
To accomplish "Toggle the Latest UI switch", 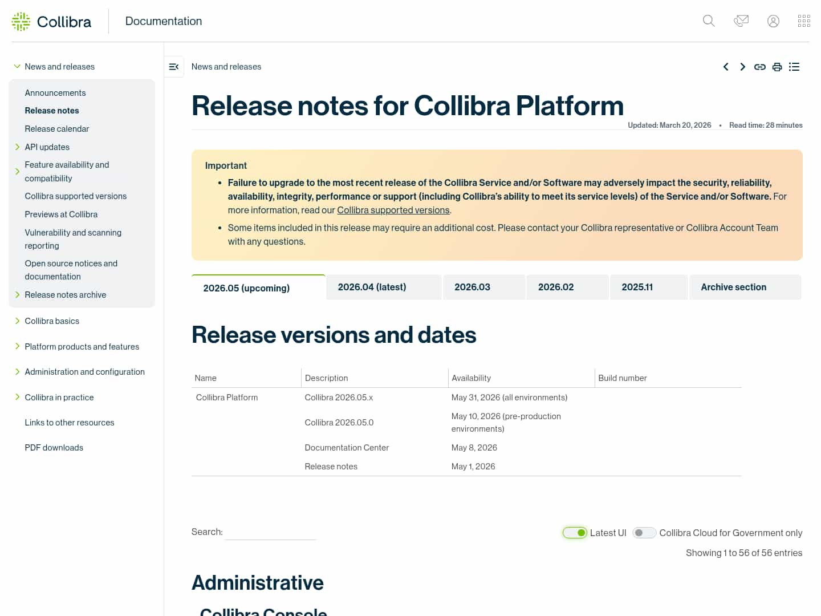I will (x=575, y=533).
